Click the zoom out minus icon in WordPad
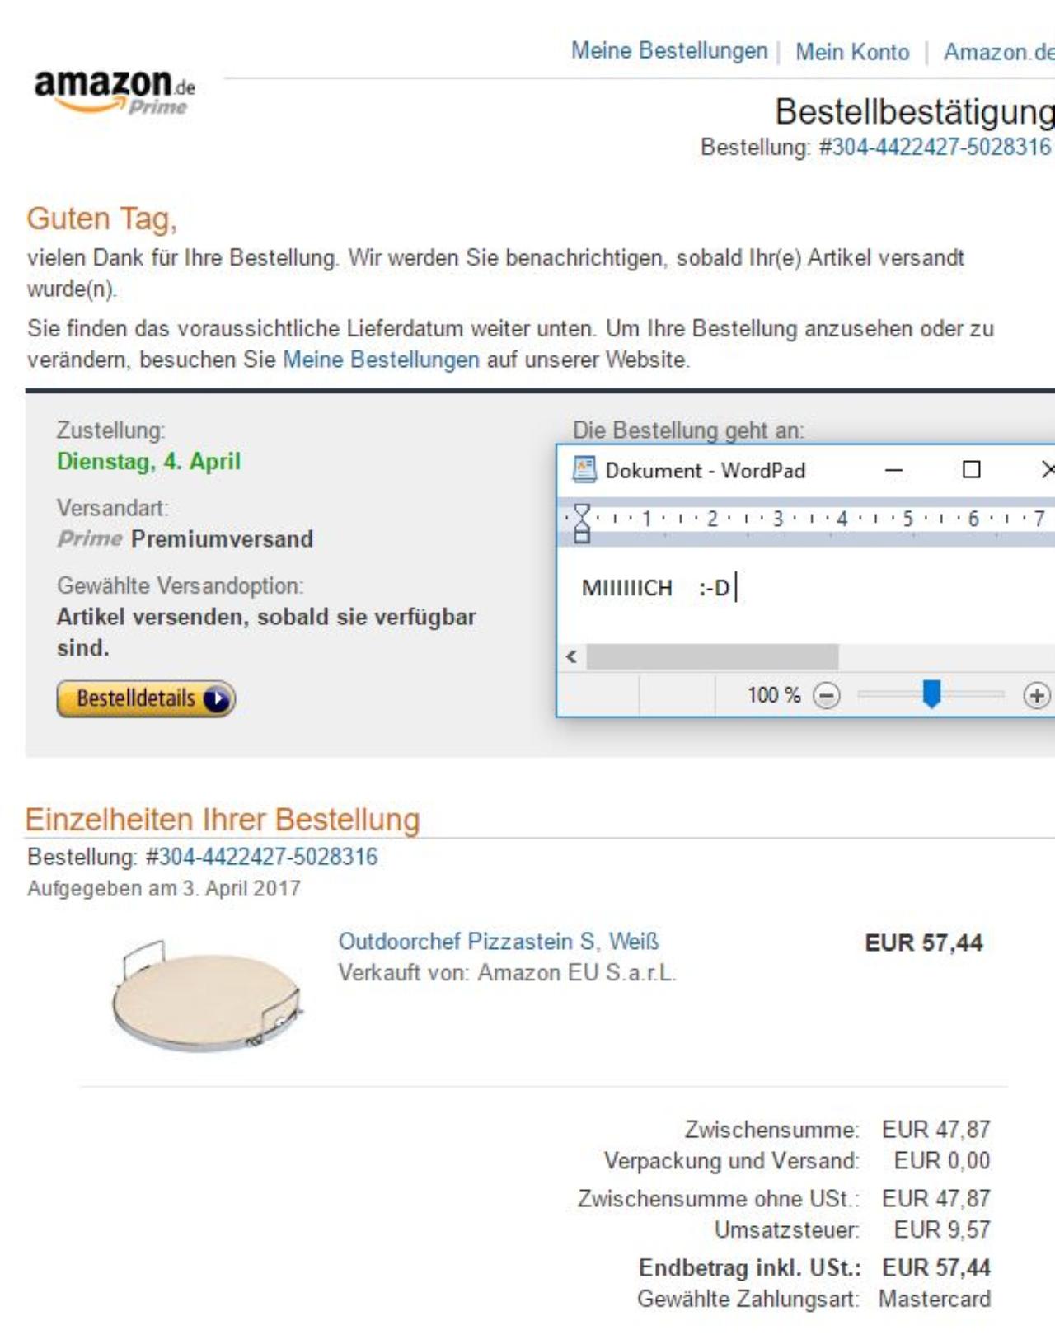The image size is (1055, 1335). click(x=827, y=696)
